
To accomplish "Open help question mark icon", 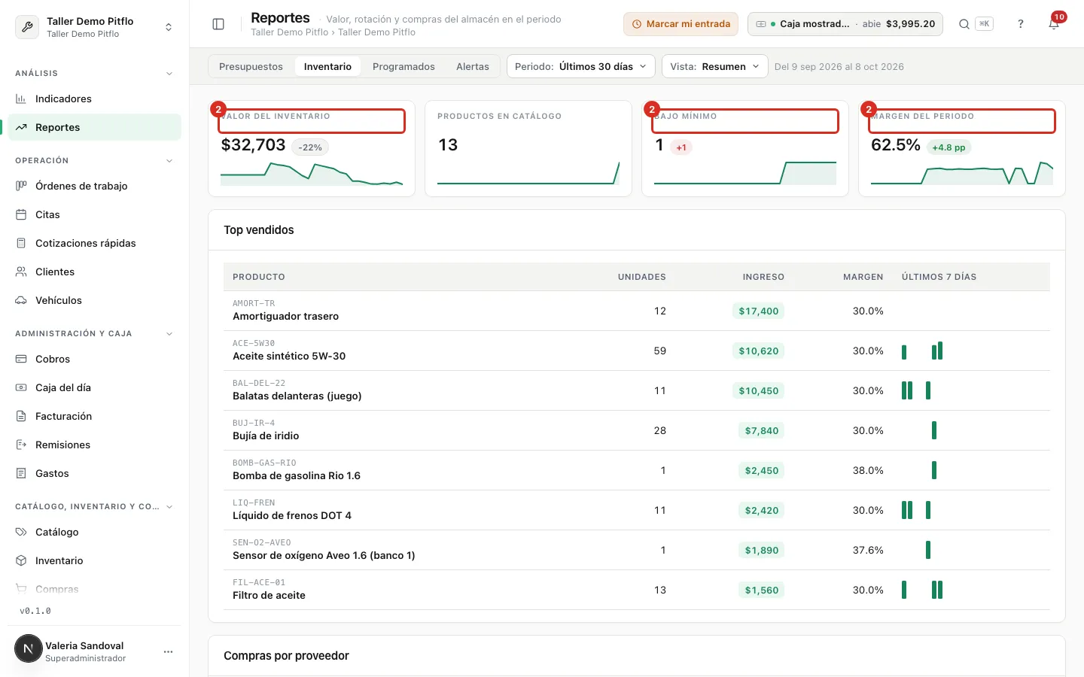I will [1021, 24].
